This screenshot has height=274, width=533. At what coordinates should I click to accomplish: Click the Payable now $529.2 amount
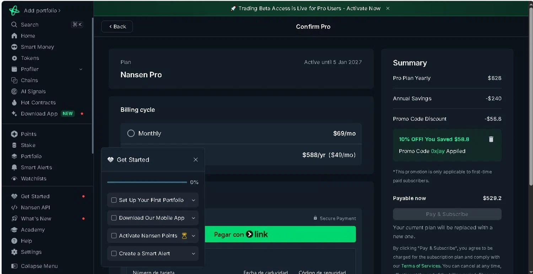point(492,198)
